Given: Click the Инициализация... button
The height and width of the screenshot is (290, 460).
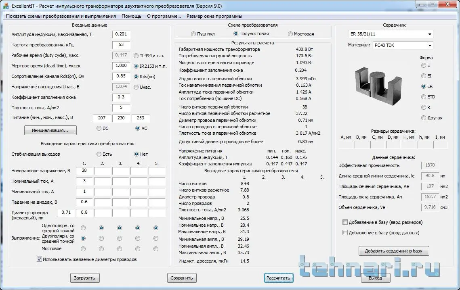Looking at the screenshot, I should click(x=50, y=130).
